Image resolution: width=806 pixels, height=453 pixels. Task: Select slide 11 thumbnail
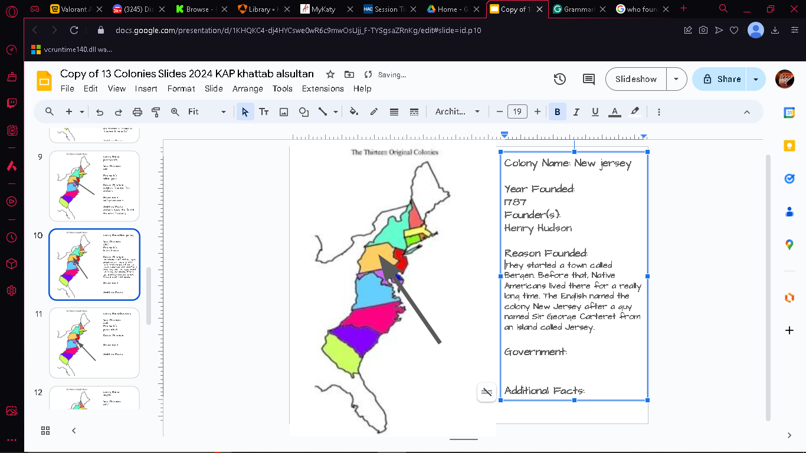94,343
